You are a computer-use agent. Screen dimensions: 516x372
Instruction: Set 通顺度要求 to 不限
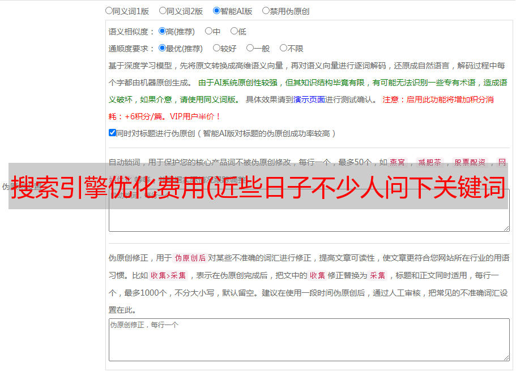[x=283, y=48]
